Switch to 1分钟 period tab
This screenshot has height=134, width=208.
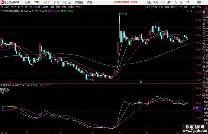pos(14,7)
